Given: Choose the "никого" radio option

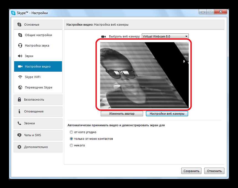Looking at the screenshot, I should pos(71,145).
